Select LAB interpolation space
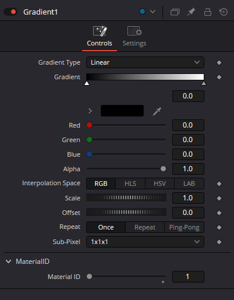Screen dimensions: 234x300 [x=189, y=183]
